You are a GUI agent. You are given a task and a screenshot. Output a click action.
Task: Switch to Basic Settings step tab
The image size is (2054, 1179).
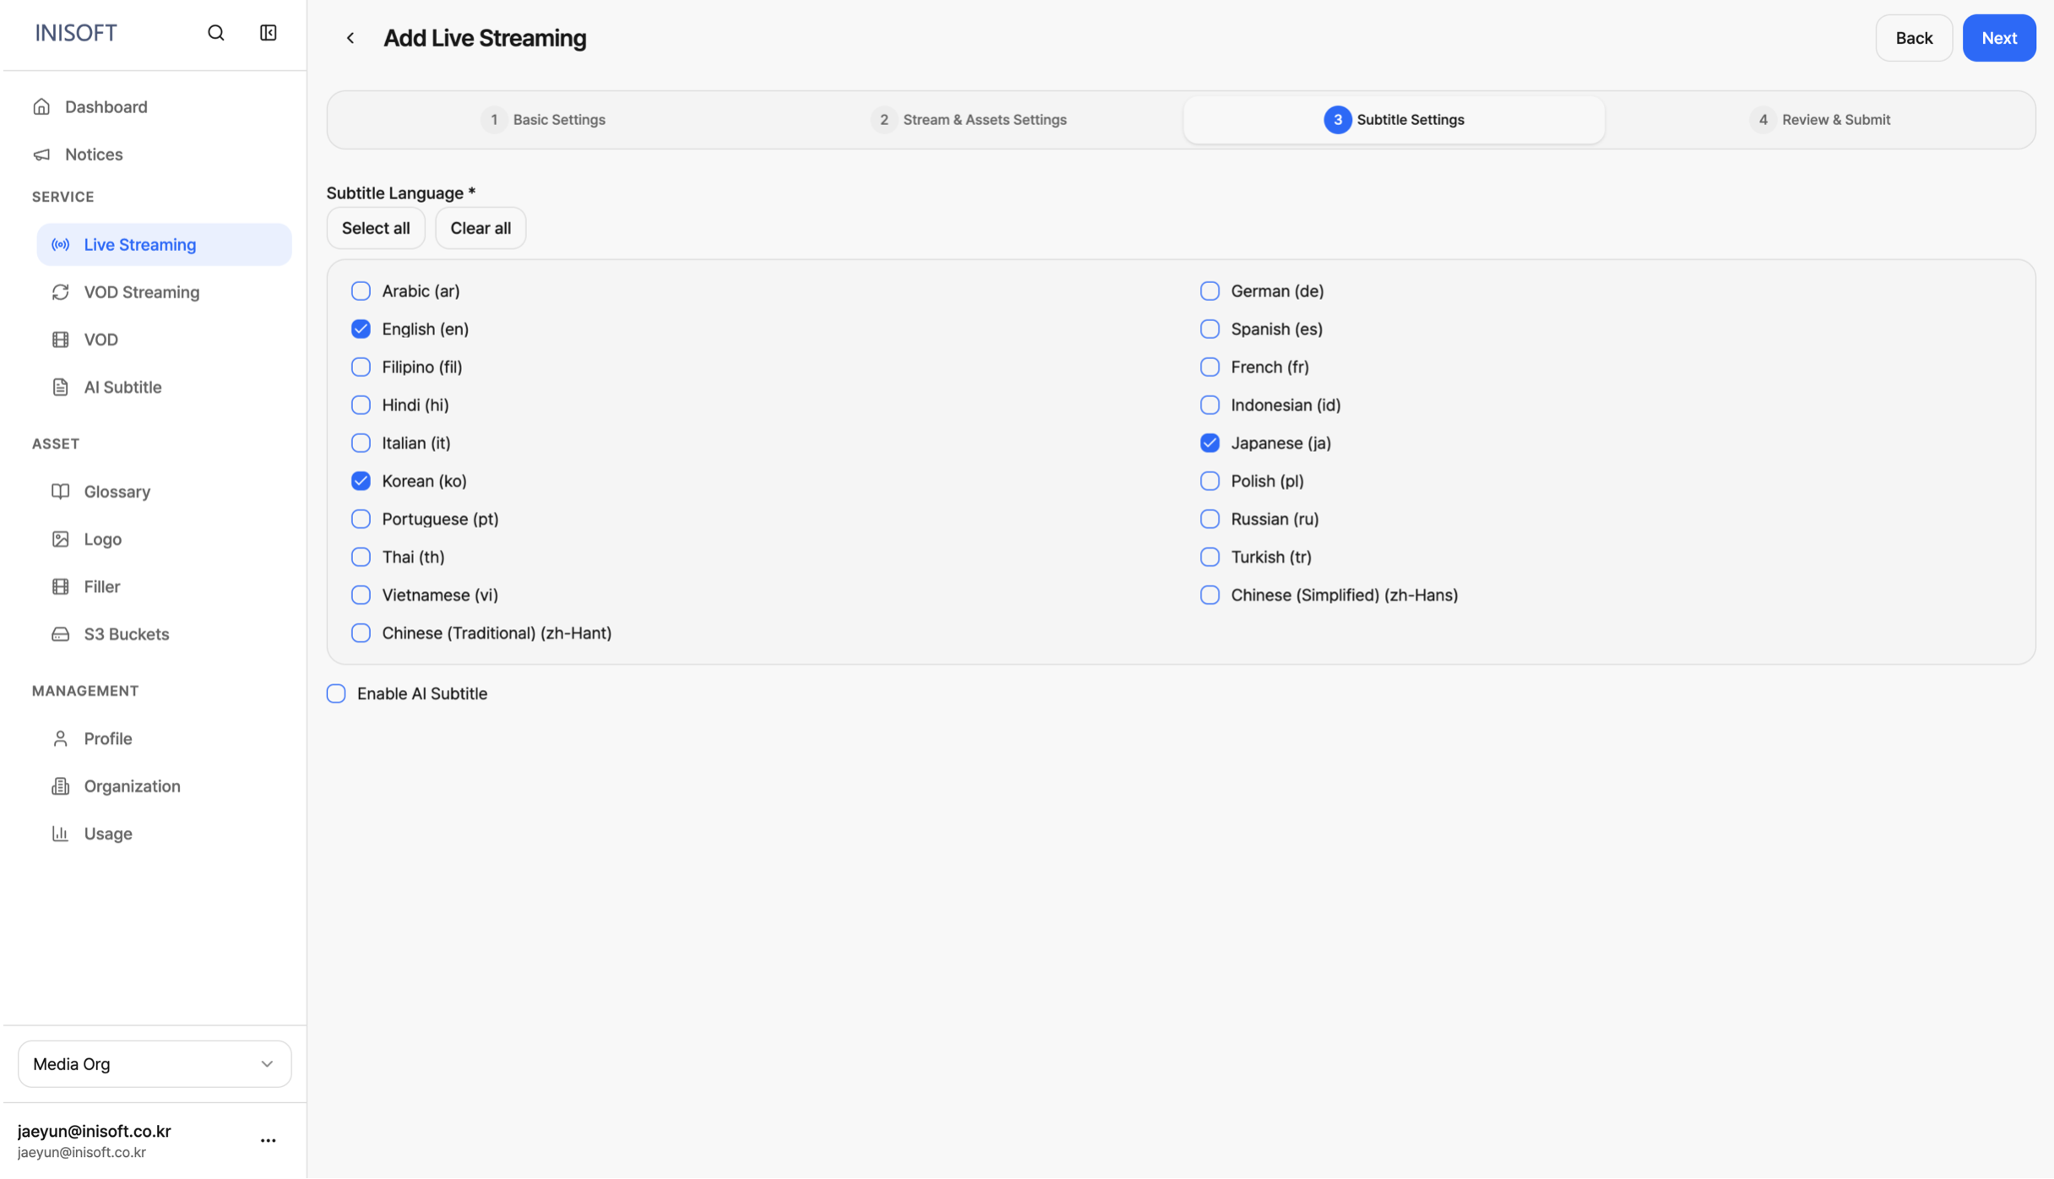coord(543,120)
